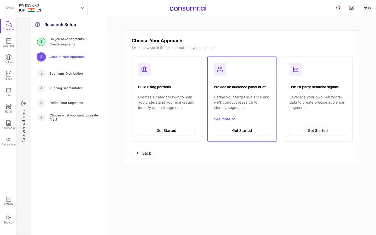The width and height of the screenshot is (376, 235).
Task: Expand See more on audience panel card
Action: click(x=224, y=119)
